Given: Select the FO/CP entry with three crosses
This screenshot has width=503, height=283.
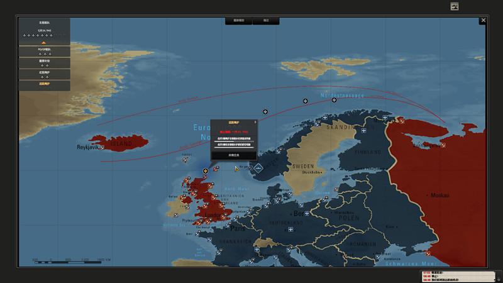Looking at the screenshot, I should [44, 52].
